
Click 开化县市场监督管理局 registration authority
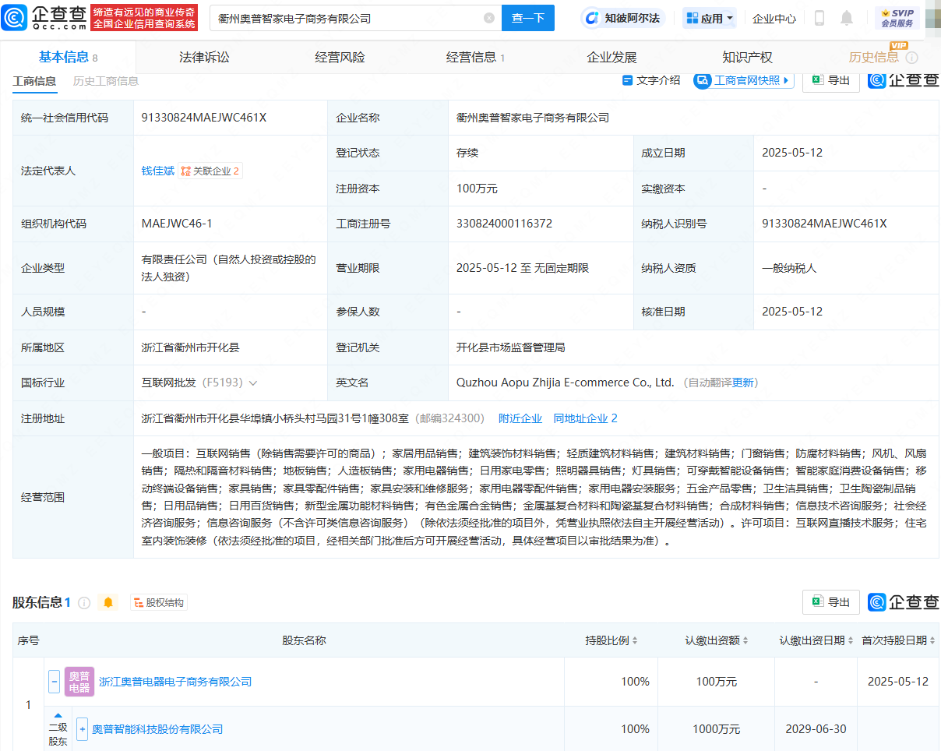click(x=510, y=347)
